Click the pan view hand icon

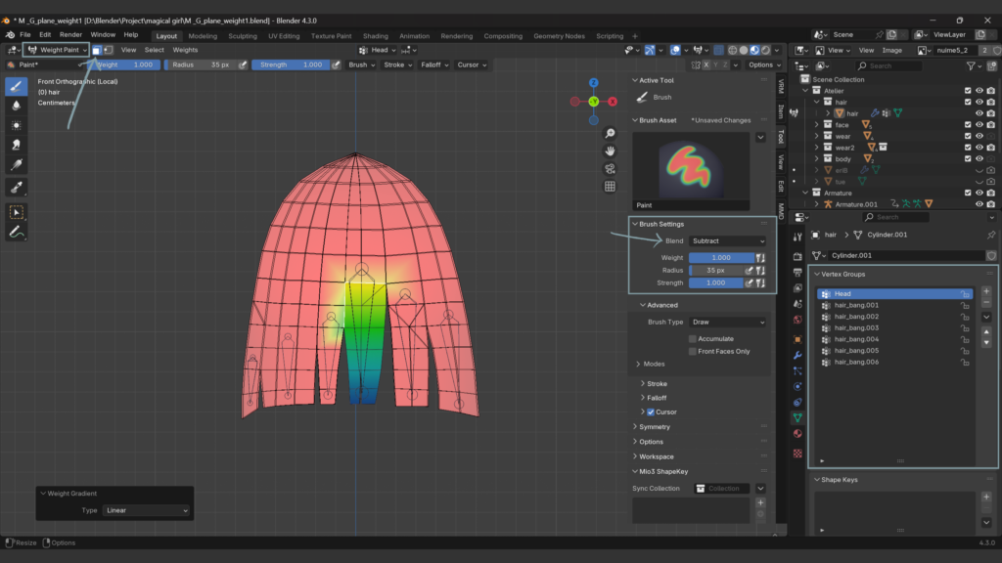[x=610, y=152]
